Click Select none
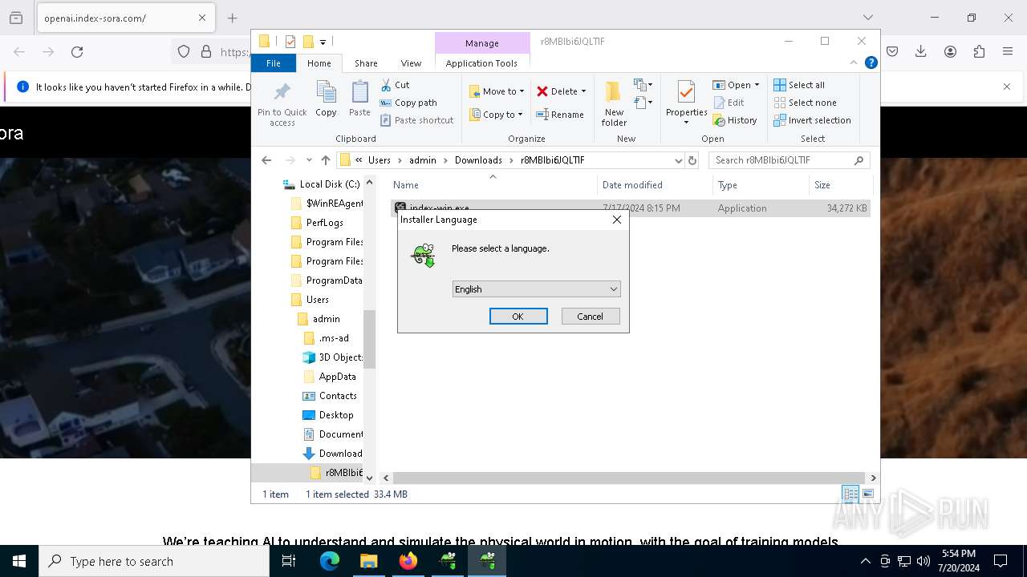This screenshot has height=577, width=1027. 805,103
